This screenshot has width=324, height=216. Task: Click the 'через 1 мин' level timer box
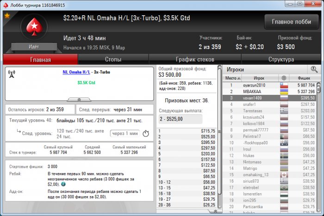pos(125,134)
